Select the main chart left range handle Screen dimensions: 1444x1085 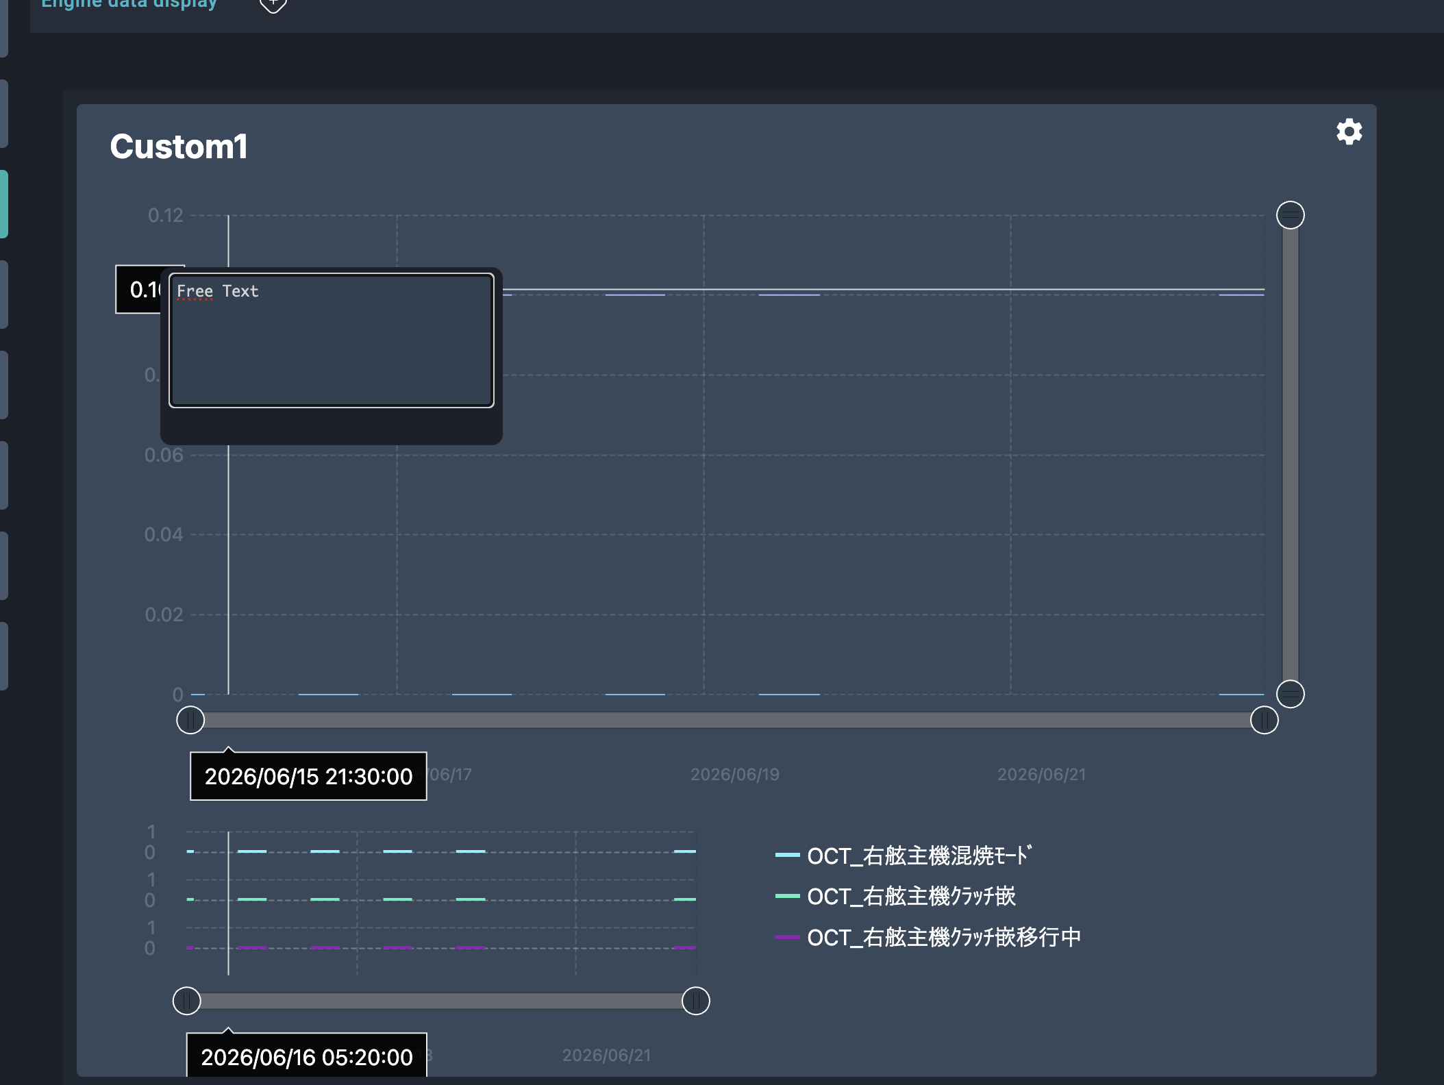point(190,720)
